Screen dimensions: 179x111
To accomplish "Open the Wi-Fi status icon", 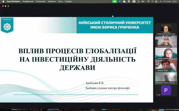I will click(x=148, y=1).
